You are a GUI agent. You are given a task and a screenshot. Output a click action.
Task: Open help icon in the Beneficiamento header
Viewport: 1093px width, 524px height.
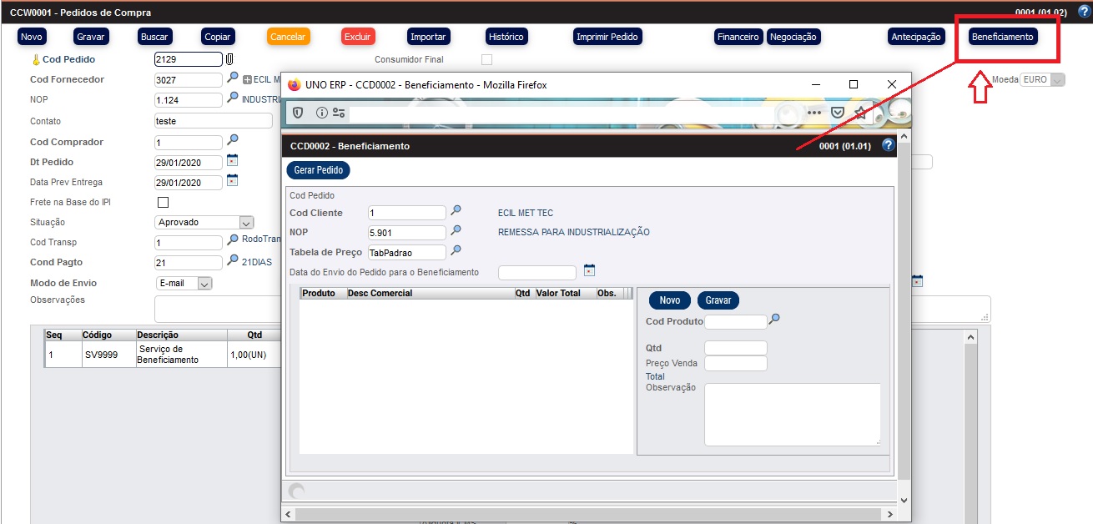click(888, 145)
